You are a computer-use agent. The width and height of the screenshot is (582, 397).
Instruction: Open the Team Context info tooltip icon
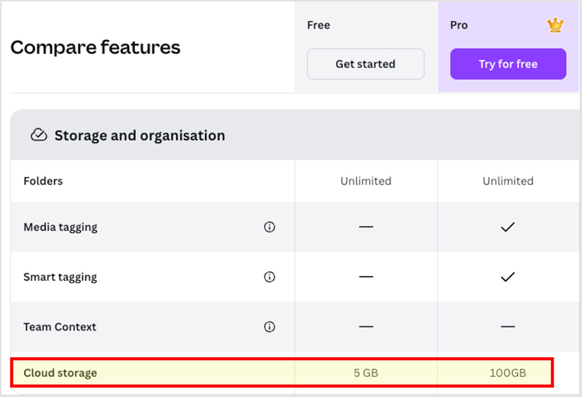(x=270, y=326)
